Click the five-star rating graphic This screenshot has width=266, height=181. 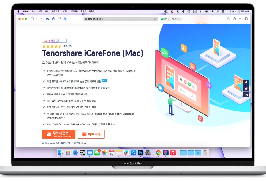click(52, 46)
